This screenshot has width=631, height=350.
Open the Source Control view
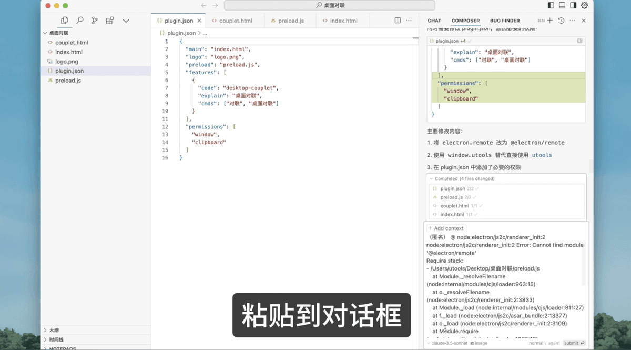pos(95,21)
